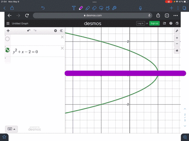Undo the last annotation stroke

tap(43, 8)
